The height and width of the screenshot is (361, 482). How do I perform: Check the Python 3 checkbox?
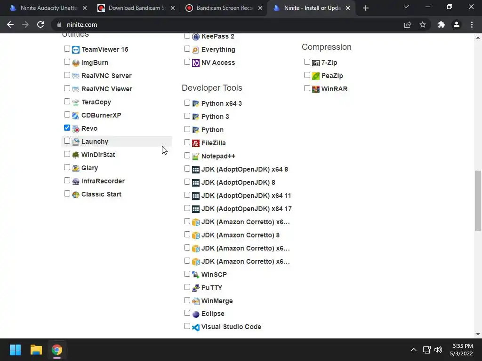click(x=187, y=116)
